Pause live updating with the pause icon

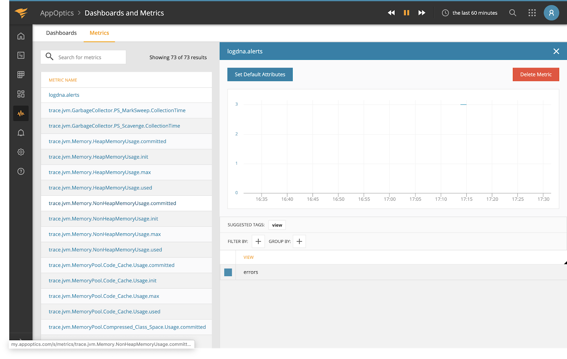coord(406,13)
